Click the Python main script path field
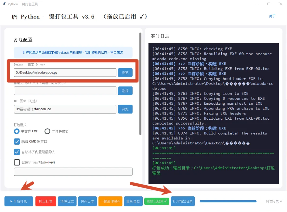Screen dimensions: 287x212 65,73
